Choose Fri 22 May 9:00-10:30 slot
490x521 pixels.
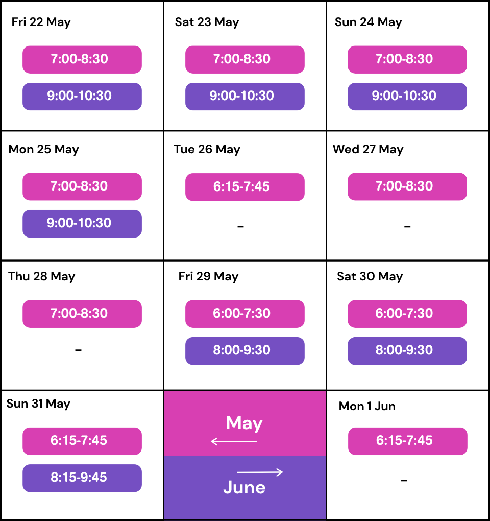pyautogui.click(x=82, y=96)
